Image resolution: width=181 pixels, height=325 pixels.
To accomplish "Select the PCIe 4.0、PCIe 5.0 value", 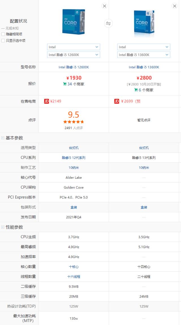I will click(x=74, y=197).
